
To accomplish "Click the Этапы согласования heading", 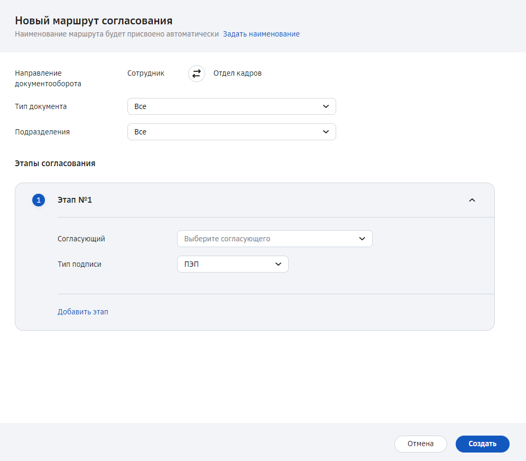I will (x=55, y=164).
